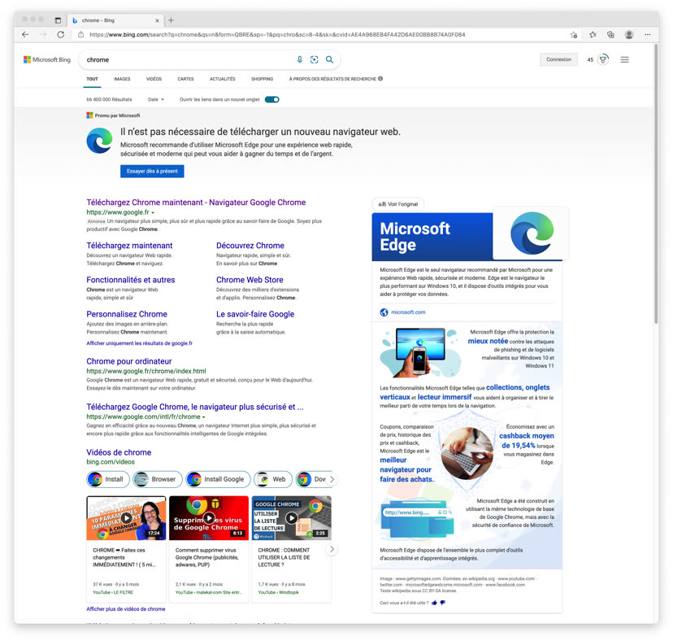Switch to the CARTES tab
This screenshot has width=673, height=641.
185,79
